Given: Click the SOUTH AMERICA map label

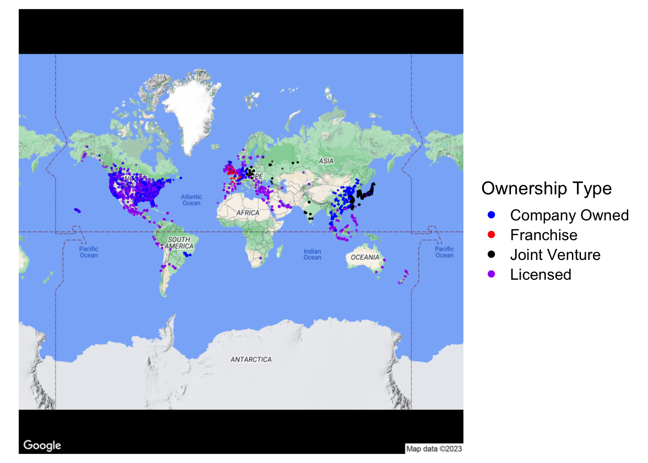Looking at the screenshot, I should 179,243.
